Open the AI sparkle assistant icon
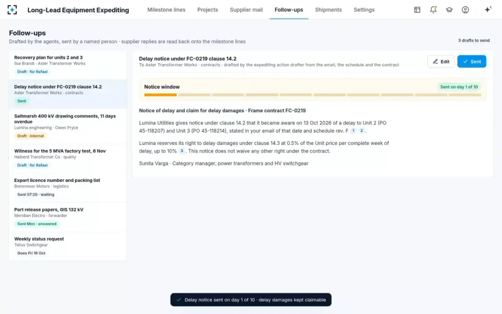This screenshot has width=502, height=314. 488,10
